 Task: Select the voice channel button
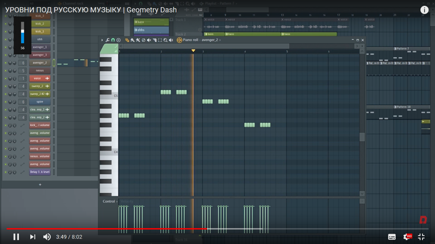pyautogui.click(x=40, y=78)
